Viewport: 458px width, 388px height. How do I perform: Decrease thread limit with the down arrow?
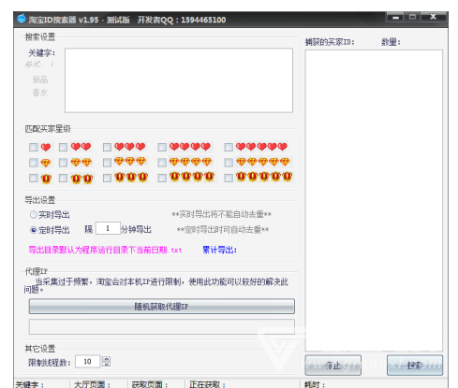click(107, 364)
